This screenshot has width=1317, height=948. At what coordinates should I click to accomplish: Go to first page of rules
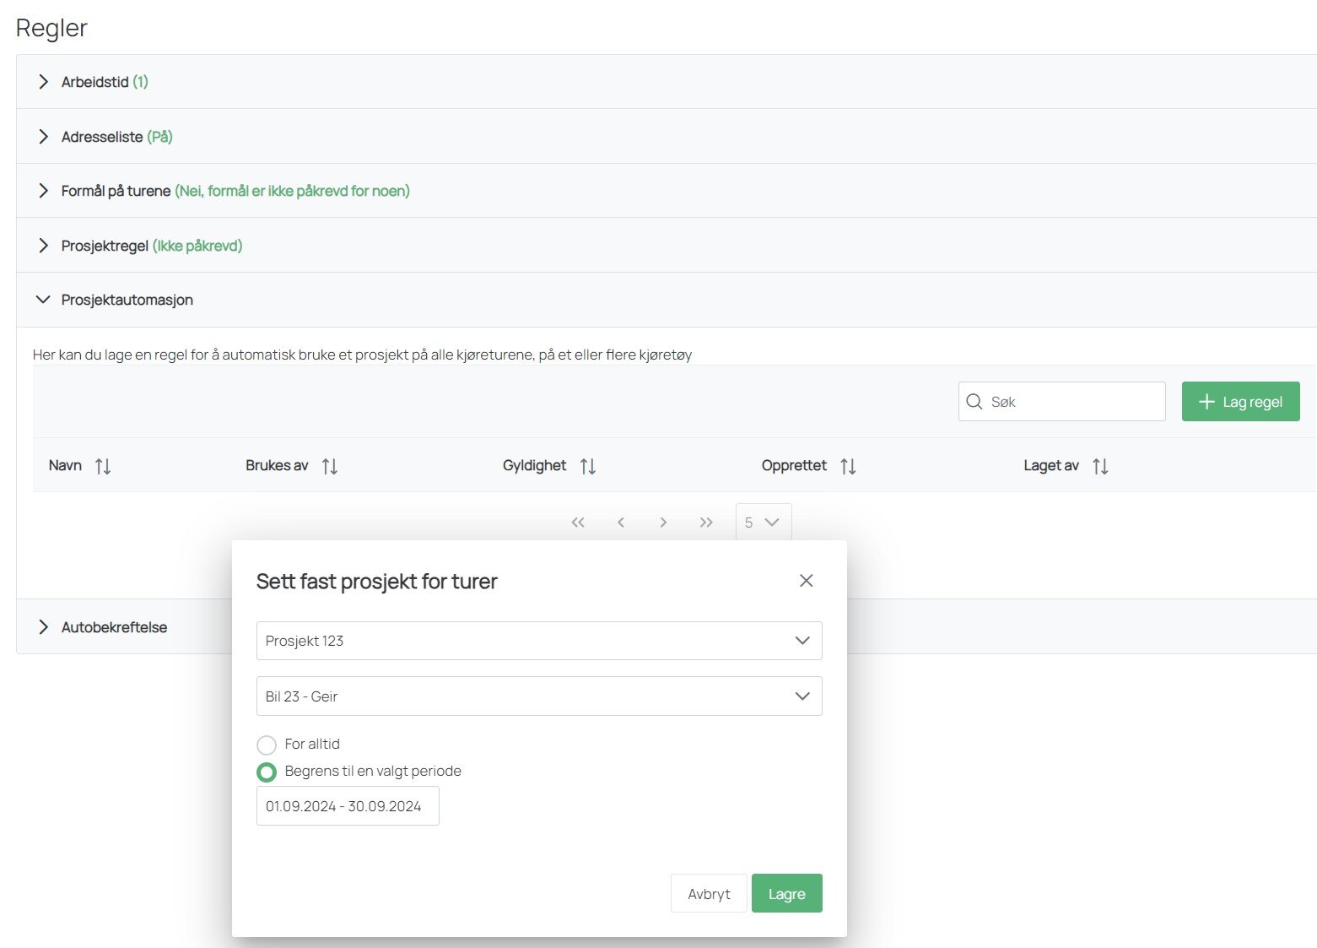578,523
